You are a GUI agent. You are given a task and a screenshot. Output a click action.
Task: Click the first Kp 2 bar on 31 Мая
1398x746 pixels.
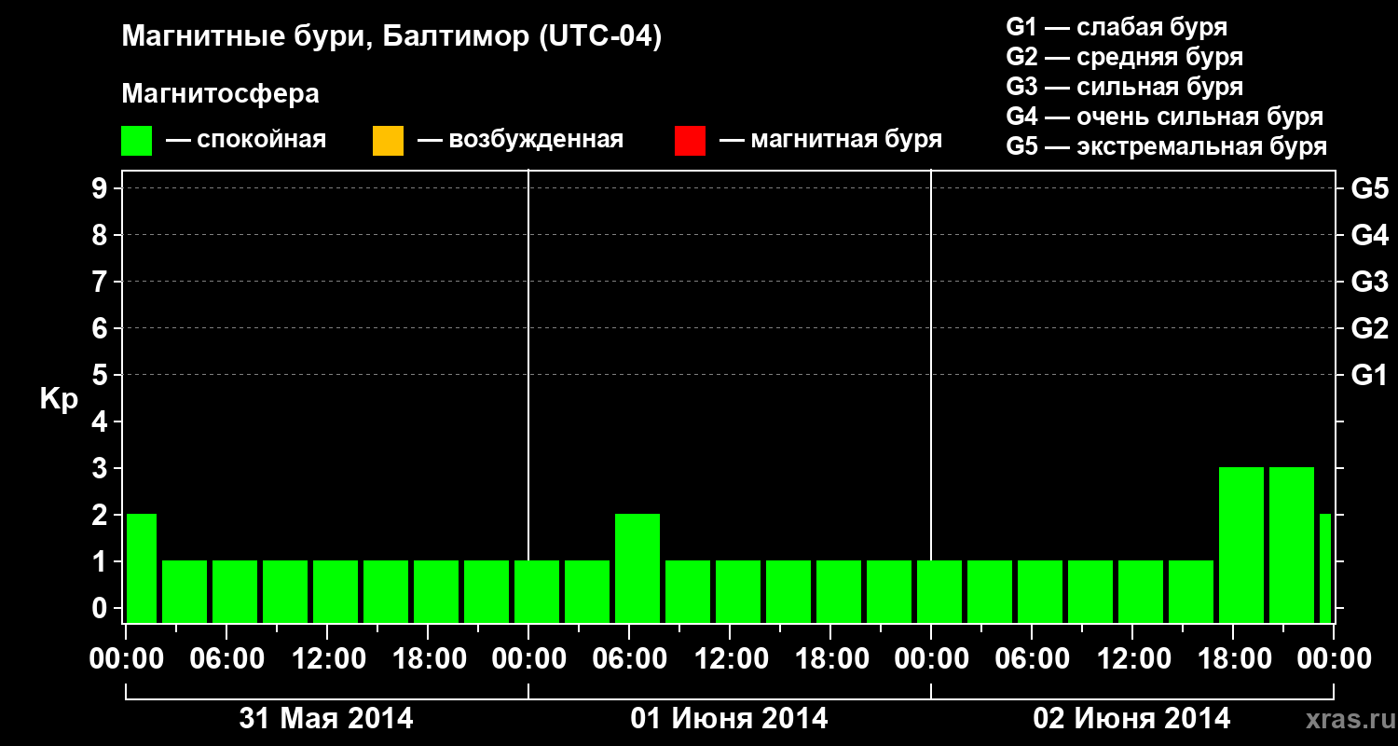142,568
